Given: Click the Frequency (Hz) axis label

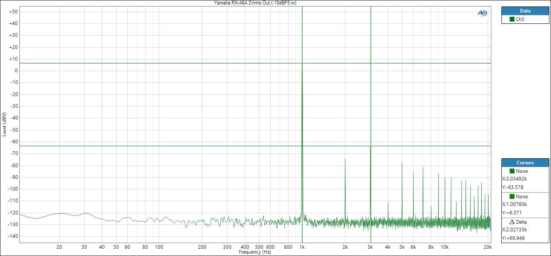Looking at the screenshot, I should (255, 252).
